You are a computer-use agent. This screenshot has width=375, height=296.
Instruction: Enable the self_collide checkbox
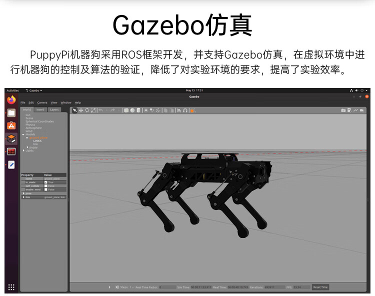point(46,185)
